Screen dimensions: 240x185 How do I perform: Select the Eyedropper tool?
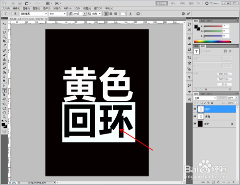(x=4, y=46)
